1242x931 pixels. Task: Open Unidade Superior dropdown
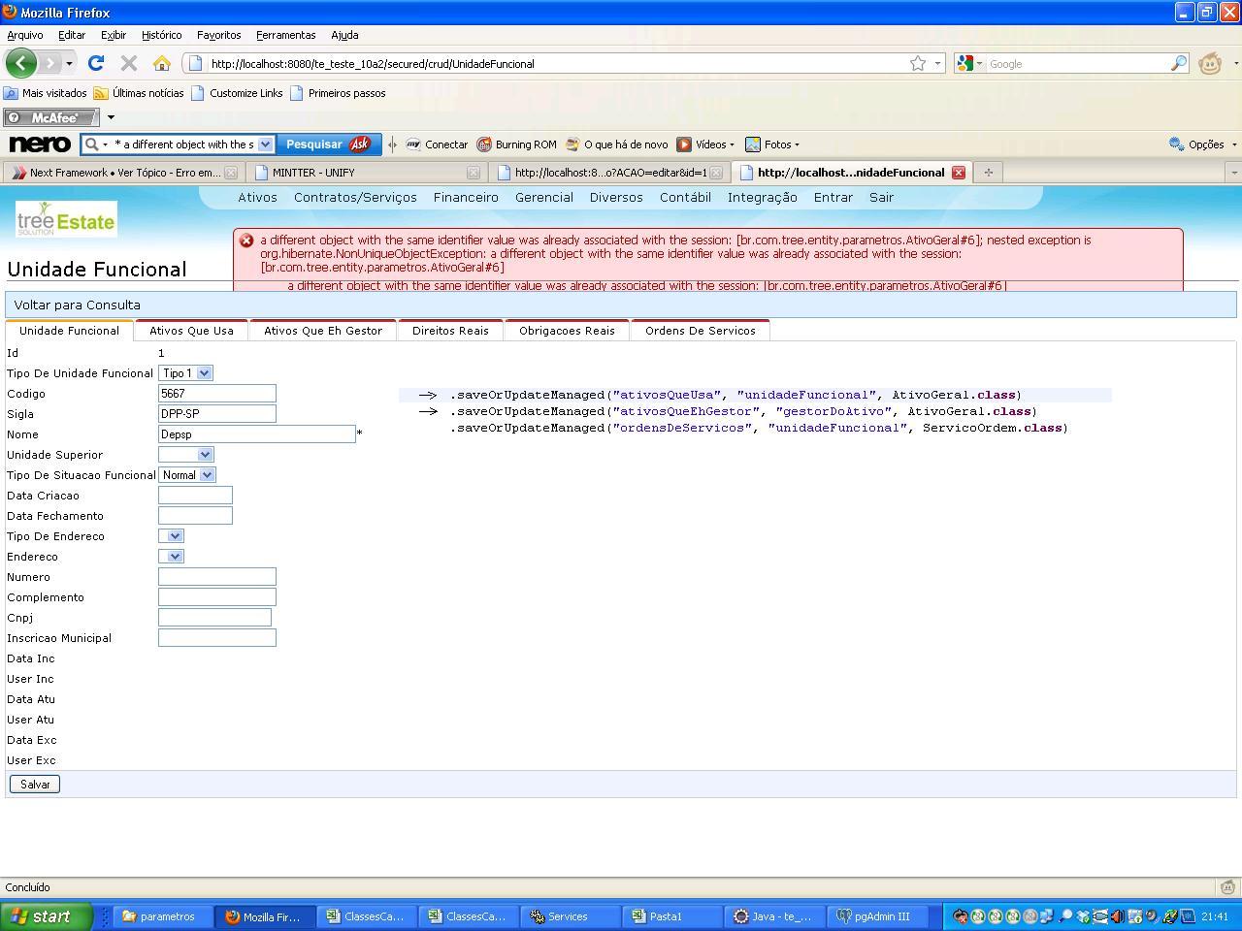[x=185, y=455]
